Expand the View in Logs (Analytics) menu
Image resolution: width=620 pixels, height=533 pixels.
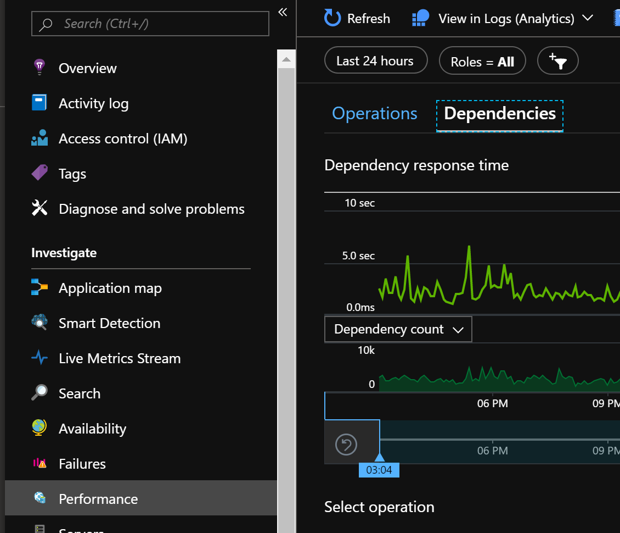point(587,18)
